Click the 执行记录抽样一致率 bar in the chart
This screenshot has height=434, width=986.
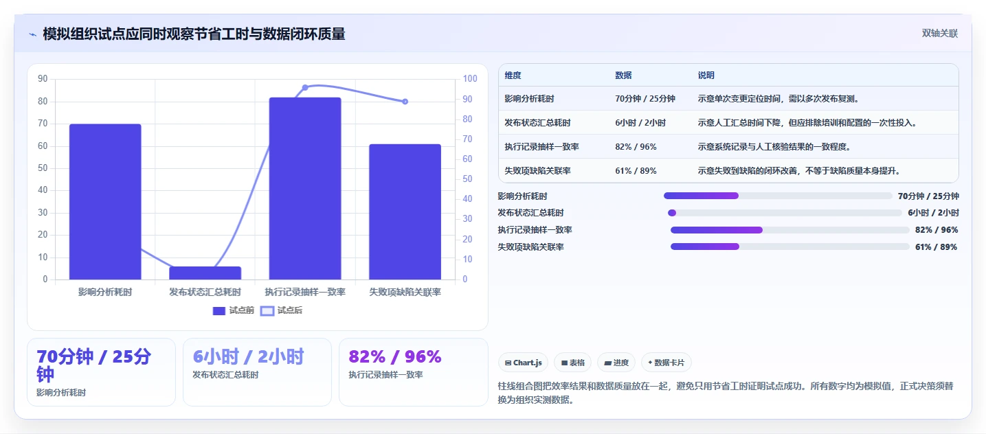pyautogui.click(x=305, y=188)
